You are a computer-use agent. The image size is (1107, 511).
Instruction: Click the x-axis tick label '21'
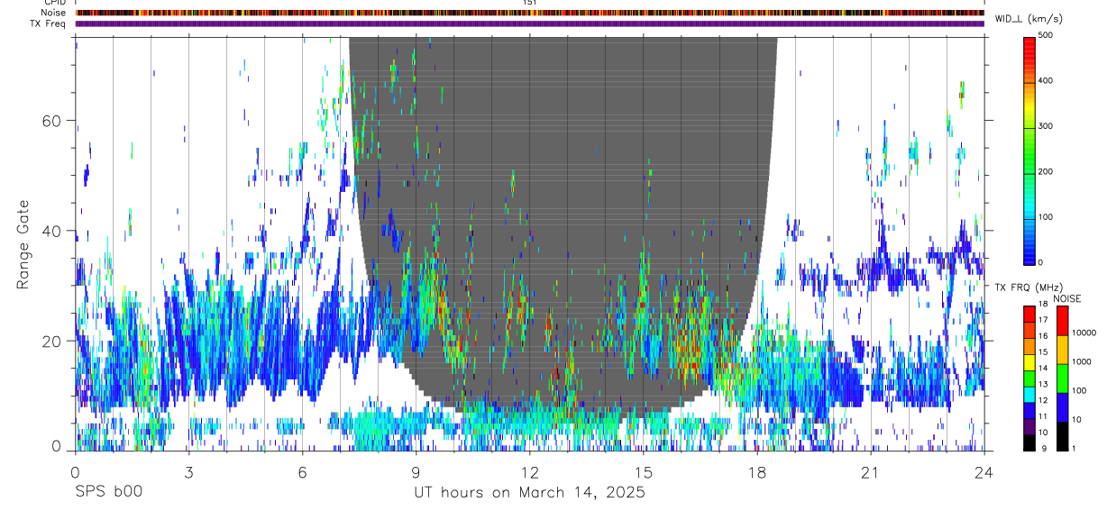coord(870,472)
